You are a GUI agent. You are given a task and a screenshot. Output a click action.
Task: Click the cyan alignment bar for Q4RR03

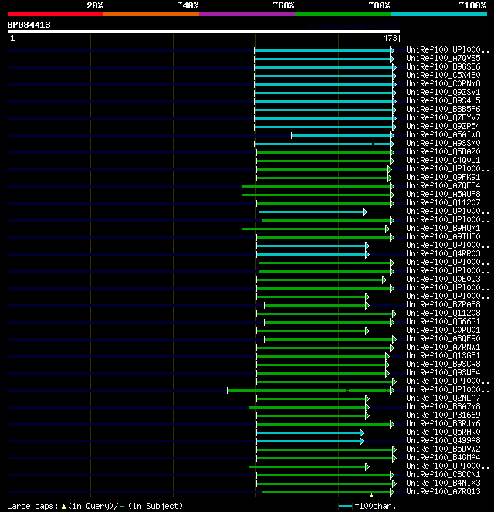(313, 254)
